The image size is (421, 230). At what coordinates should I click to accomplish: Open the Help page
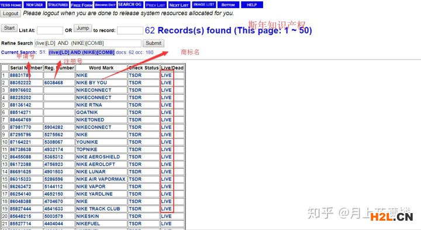(x=252, y=5)
